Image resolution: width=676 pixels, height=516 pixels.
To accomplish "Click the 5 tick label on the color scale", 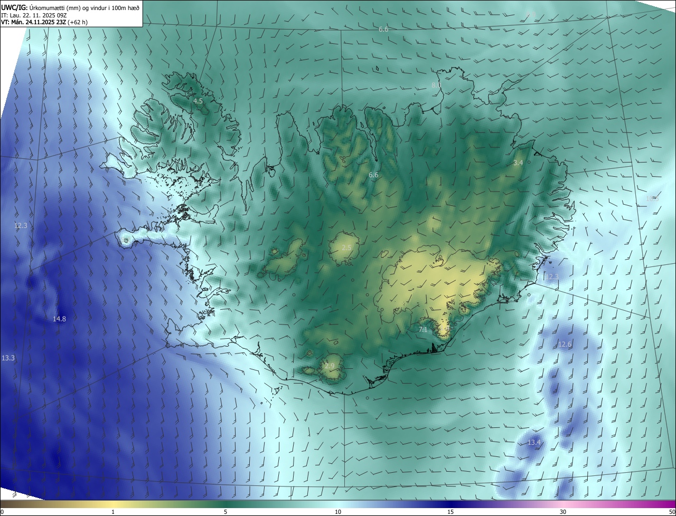I will pos(226,512).
